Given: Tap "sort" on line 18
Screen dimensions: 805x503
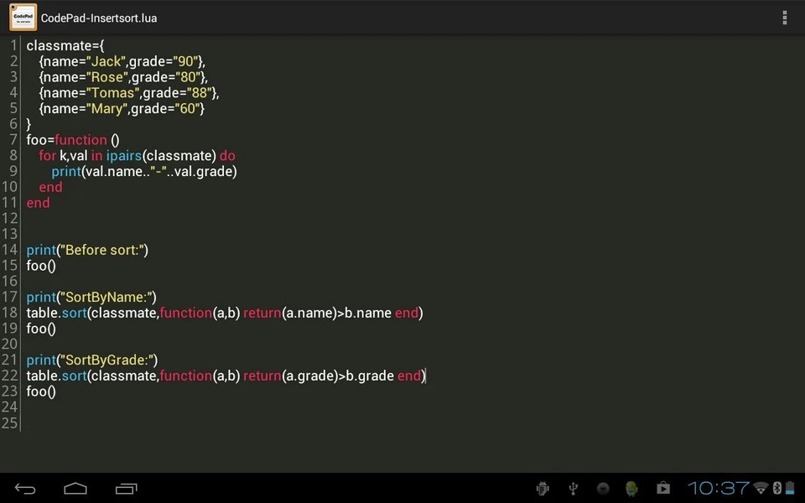Looking at the screenshot, I should coord(74,313).
